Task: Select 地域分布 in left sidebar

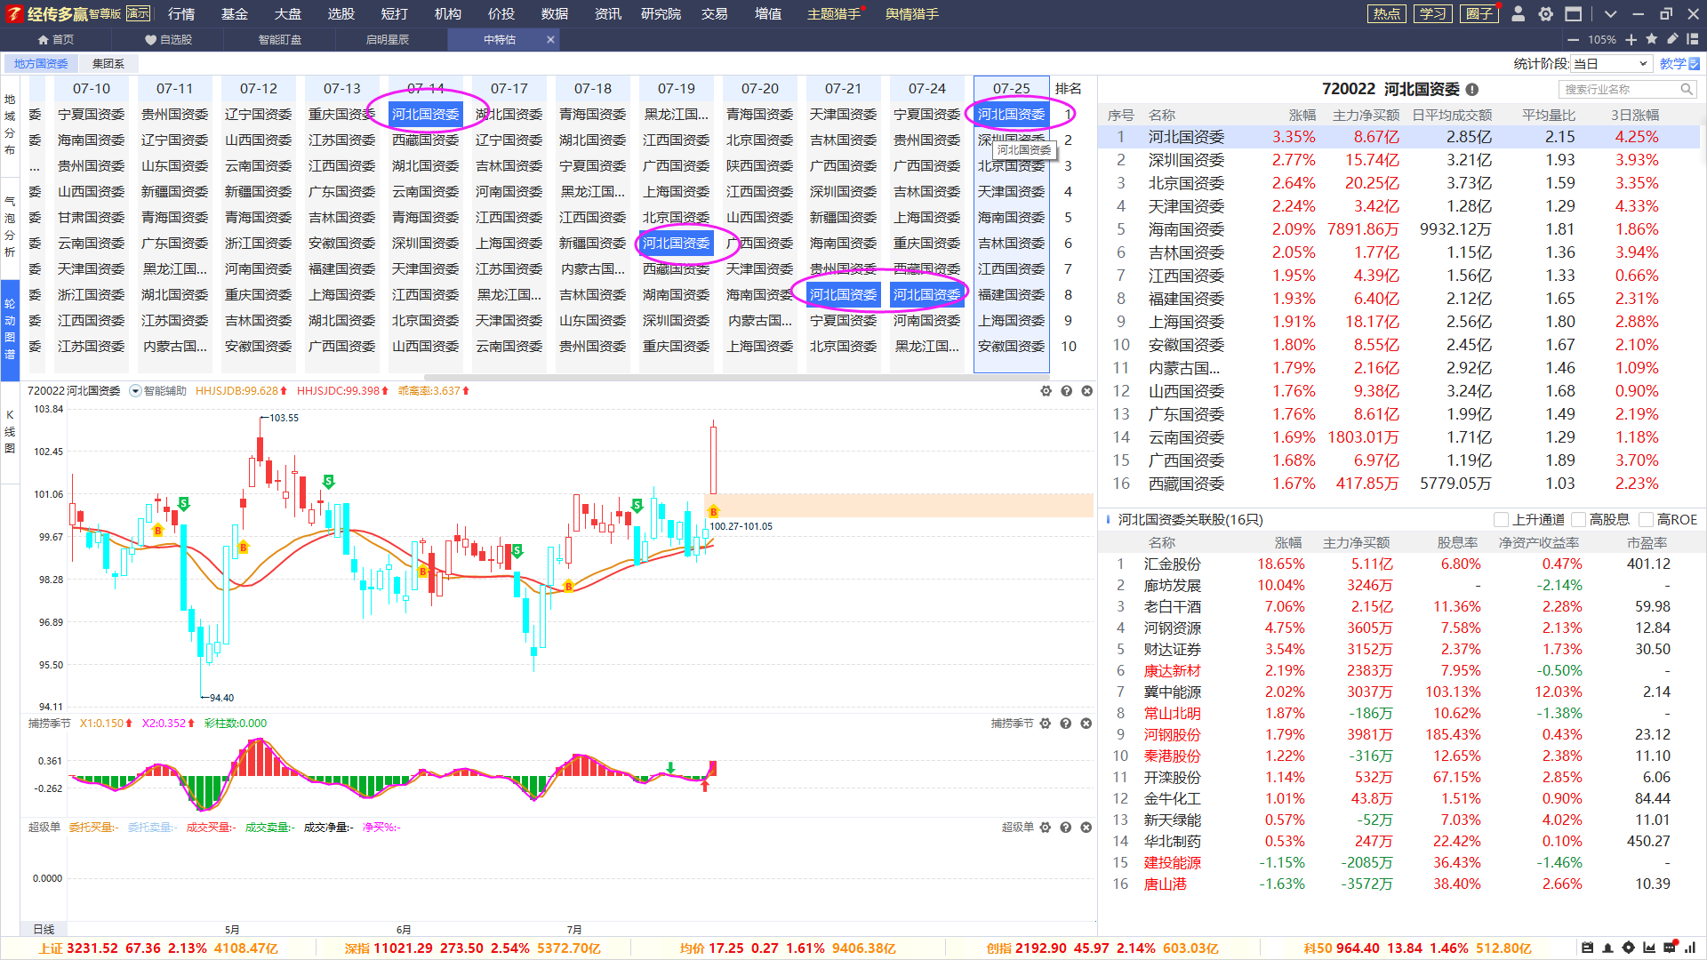Action: (x=10, y=124)
